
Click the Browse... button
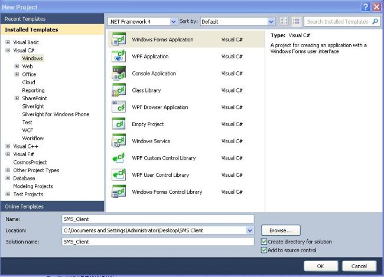(281, 230)
